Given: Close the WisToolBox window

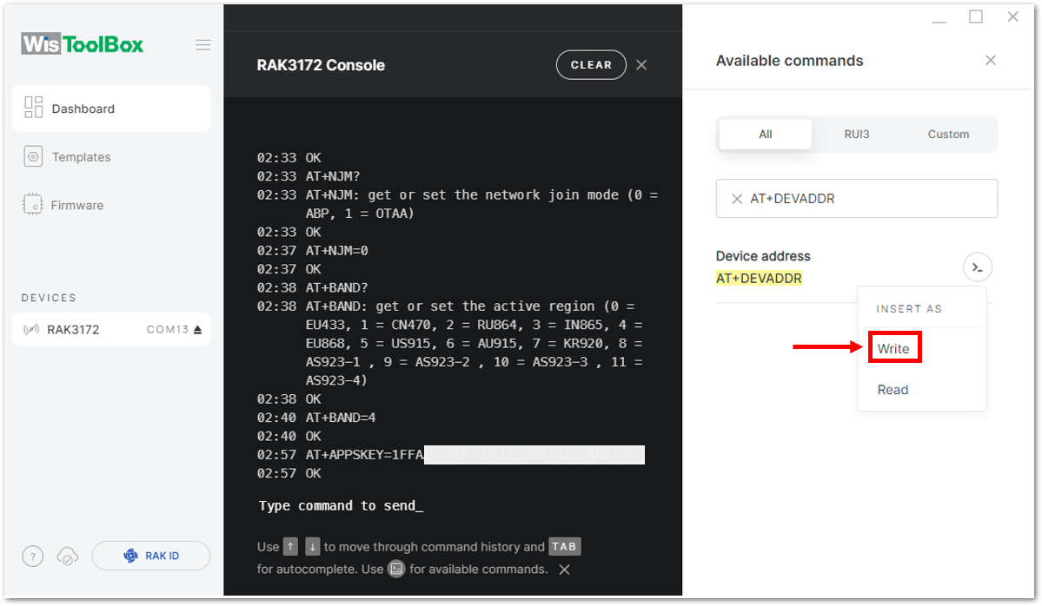Looking at the screenshot, I should pos(1012,16).
